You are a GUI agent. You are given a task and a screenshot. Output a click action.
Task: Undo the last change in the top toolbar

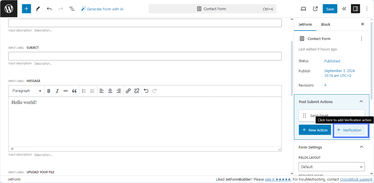[49, 9]
